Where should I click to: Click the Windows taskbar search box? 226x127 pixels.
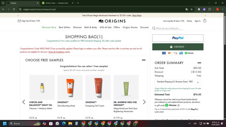pyautogui.click(x=24, y=123)
